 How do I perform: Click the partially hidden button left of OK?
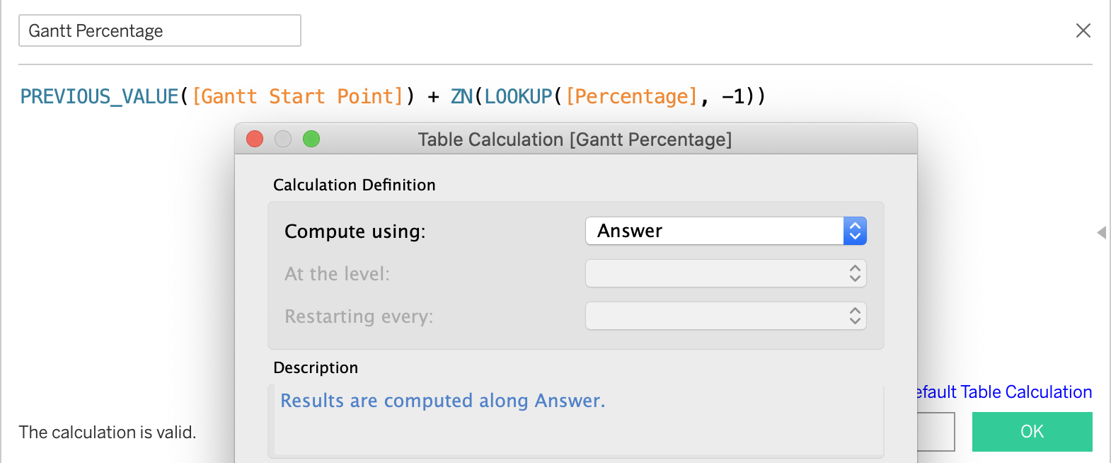936,432
